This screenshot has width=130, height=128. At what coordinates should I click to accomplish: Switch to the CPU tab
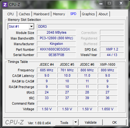[x=11, y=14]
